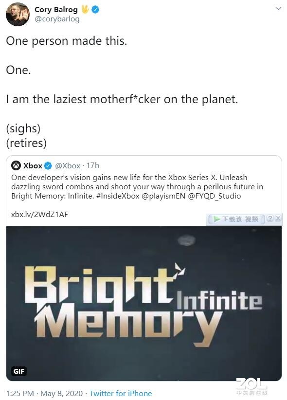
Task: Open the Twitter for iPhone source link
Action: click(x=121, y=393)
